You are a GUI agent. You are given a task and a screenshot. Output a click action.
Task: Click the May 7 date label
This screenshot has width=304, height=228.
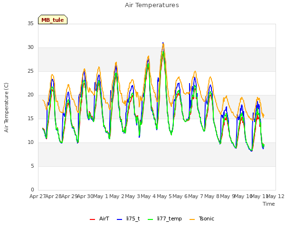point(196,196)
